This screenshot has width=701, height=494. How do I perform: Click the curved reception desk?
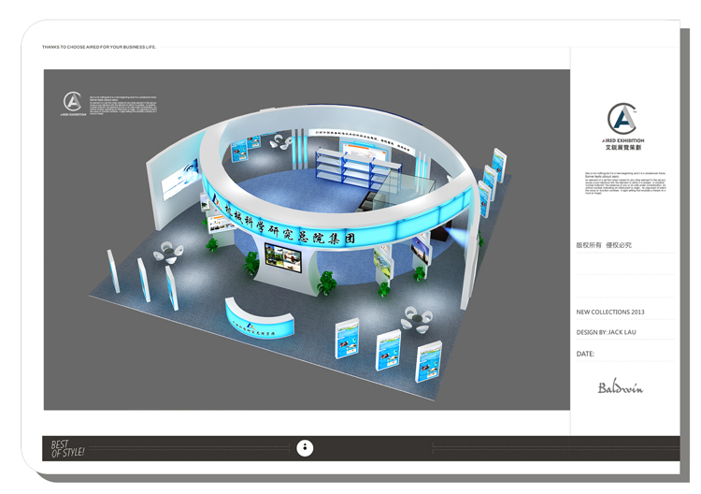coord(259,318)
